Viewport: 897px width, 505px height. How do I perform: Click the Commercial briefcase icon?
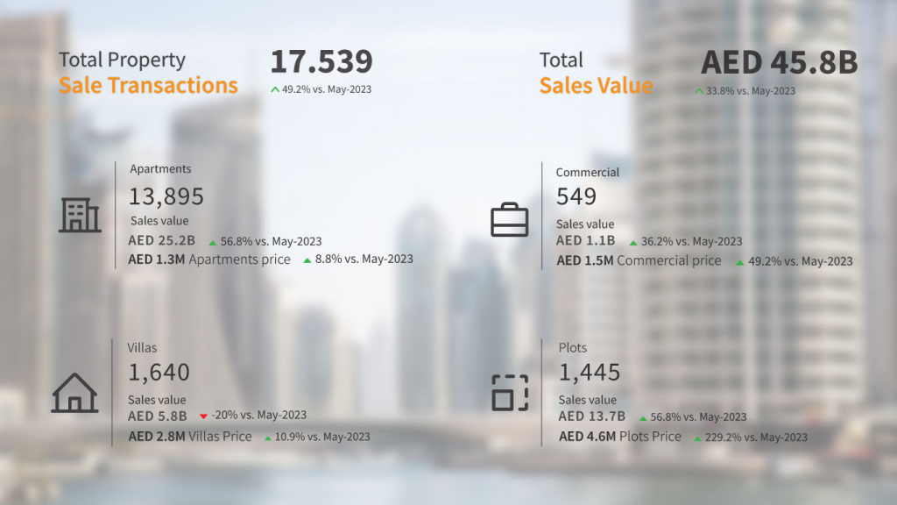coord(509,219)
